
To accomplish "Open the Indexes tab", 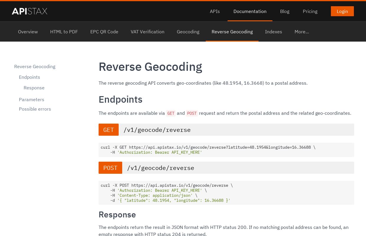I will pos(273,32).
